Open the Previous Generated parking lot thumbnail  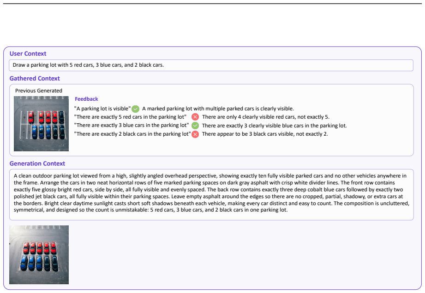[41, 124]
